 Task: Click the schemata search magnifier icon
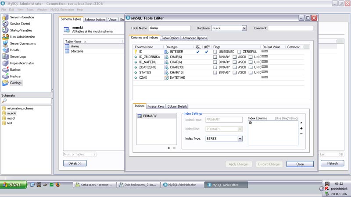pyautogui.click(x=4, y=101)
